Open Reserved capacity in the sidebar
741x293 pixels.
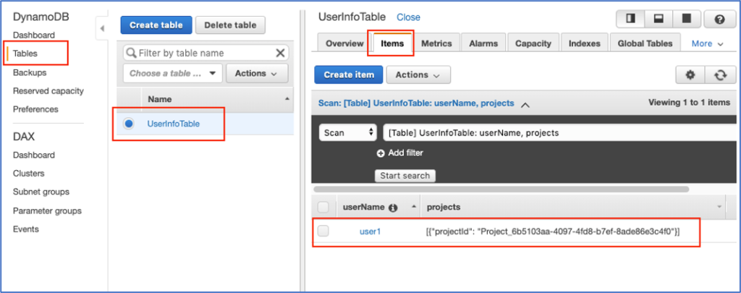[48, 90]
